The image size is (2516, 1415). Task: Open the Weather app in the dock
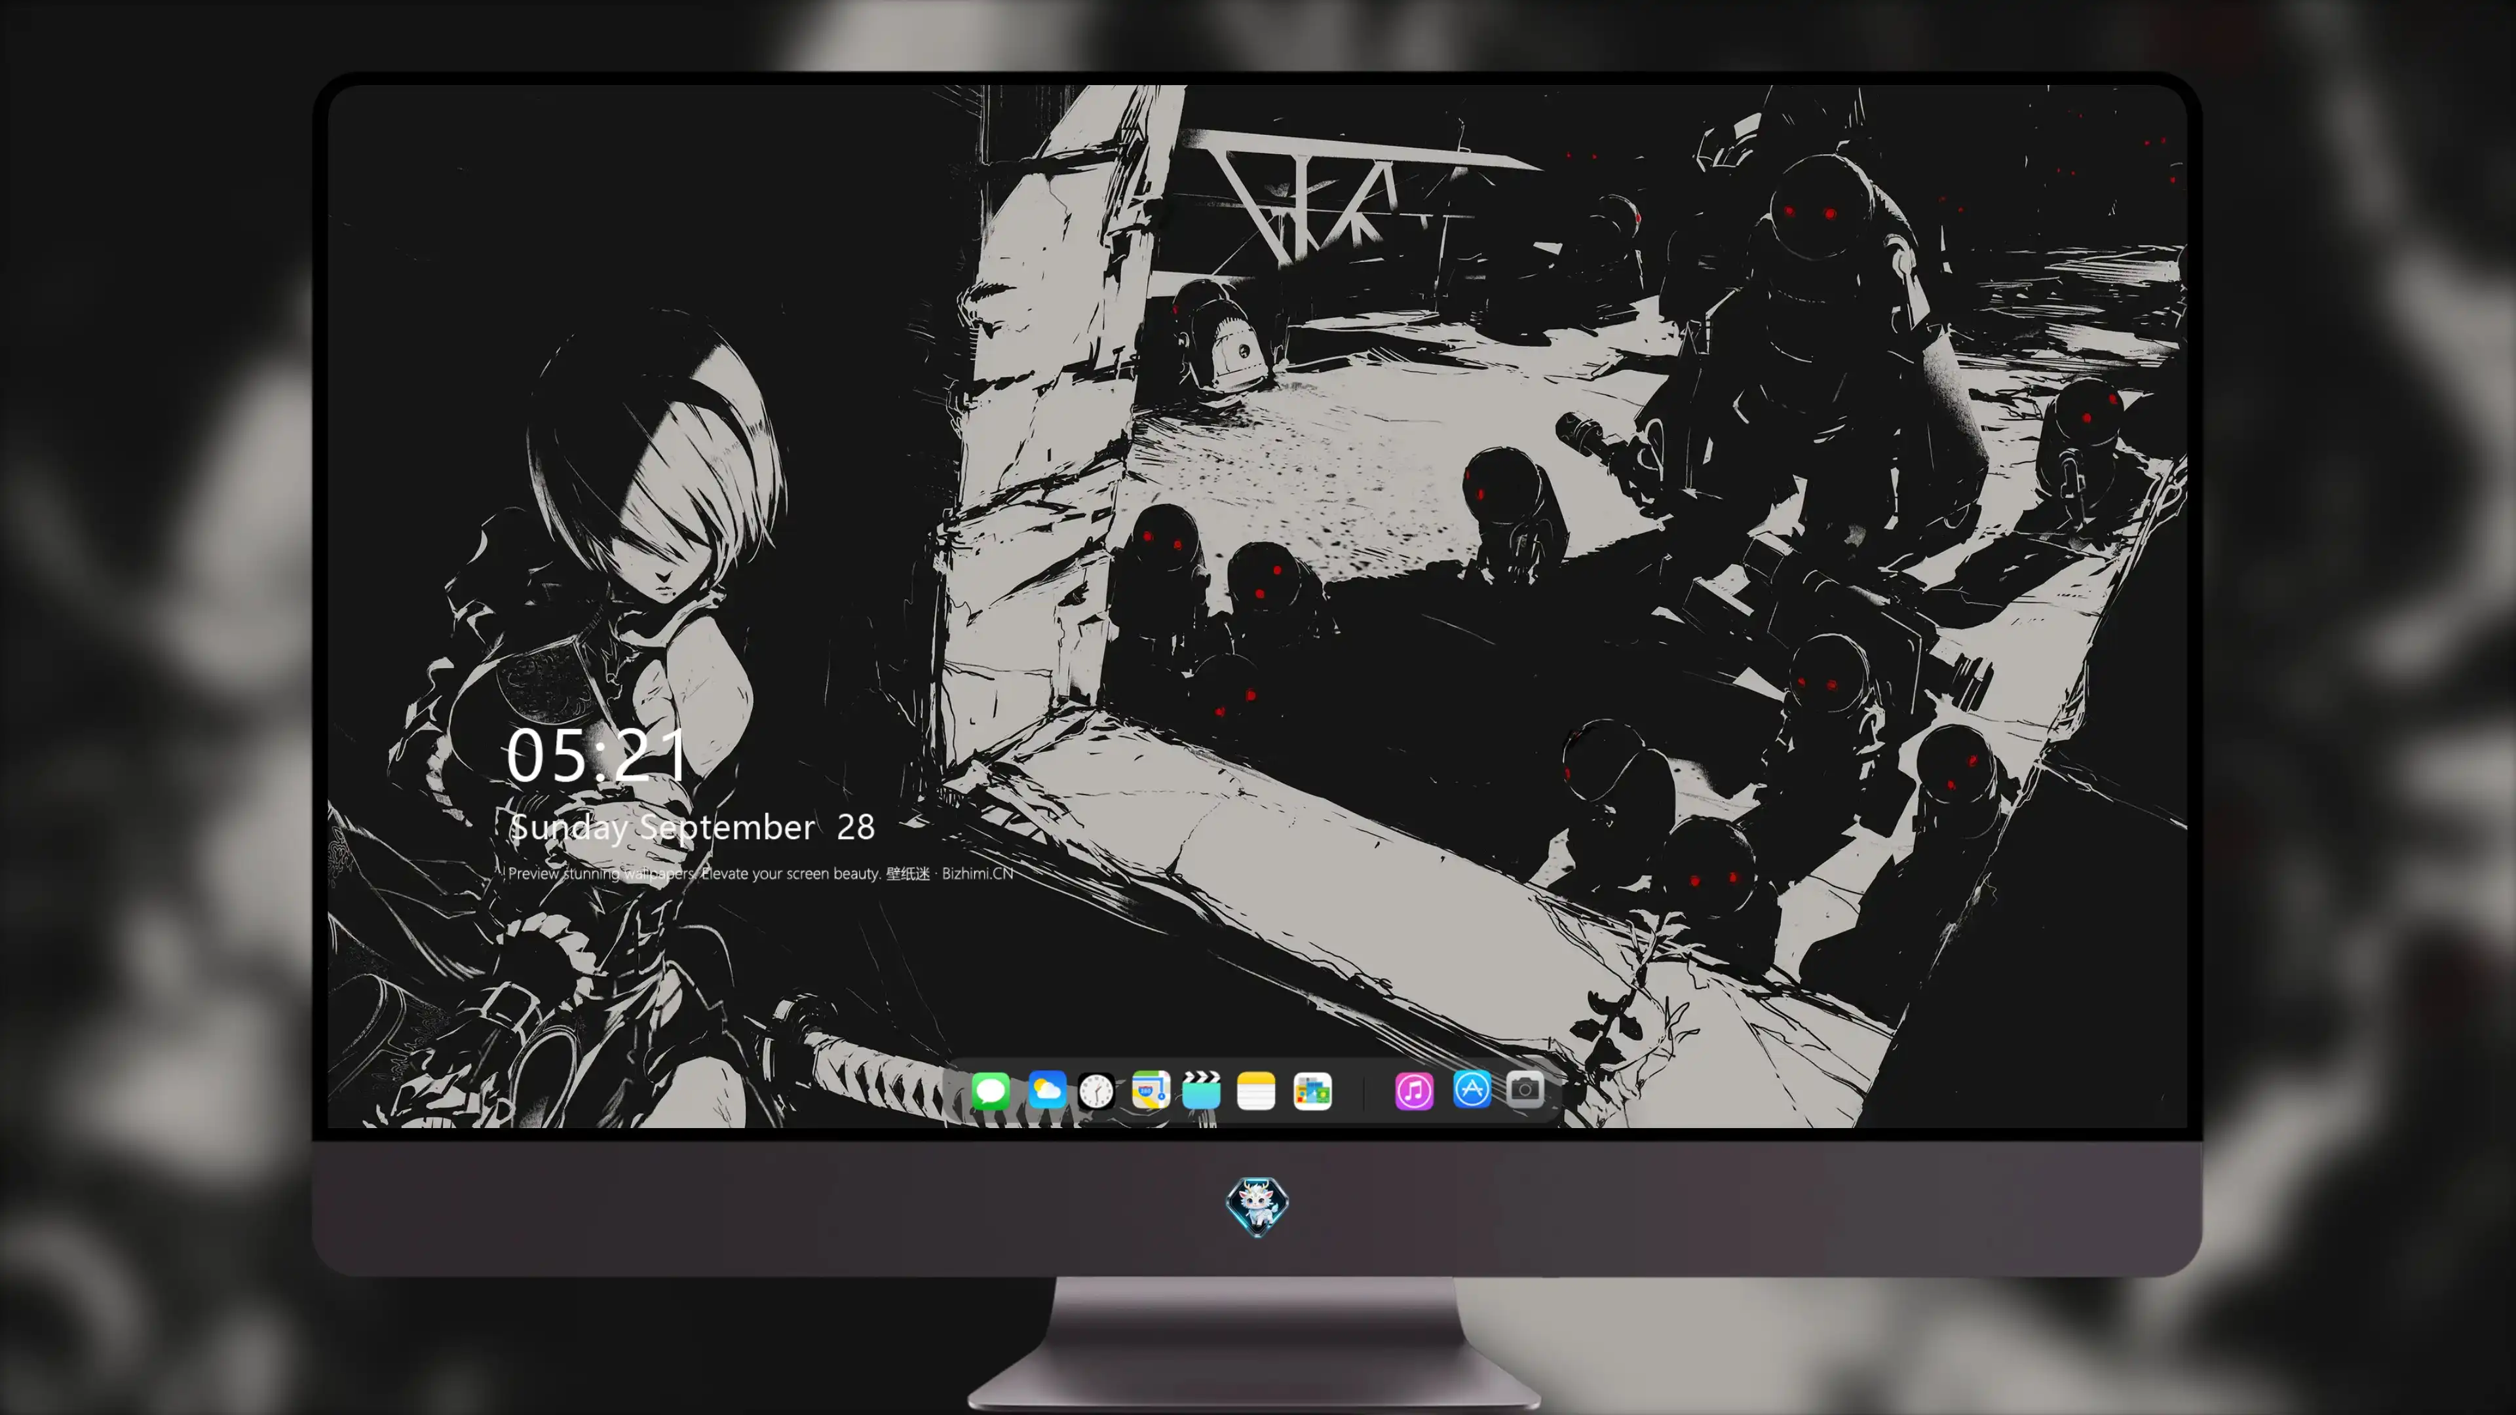click(x=1047, y=1091)
